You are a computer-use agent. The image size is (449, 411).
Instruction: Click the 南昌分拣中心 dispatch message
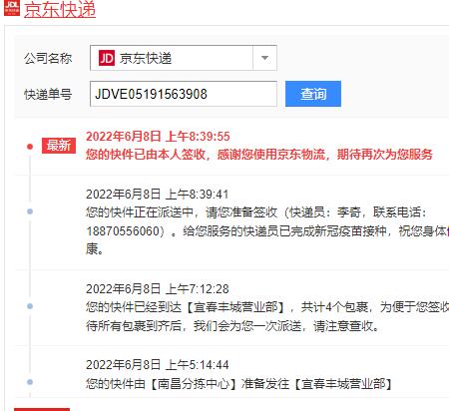pos(238,384)
